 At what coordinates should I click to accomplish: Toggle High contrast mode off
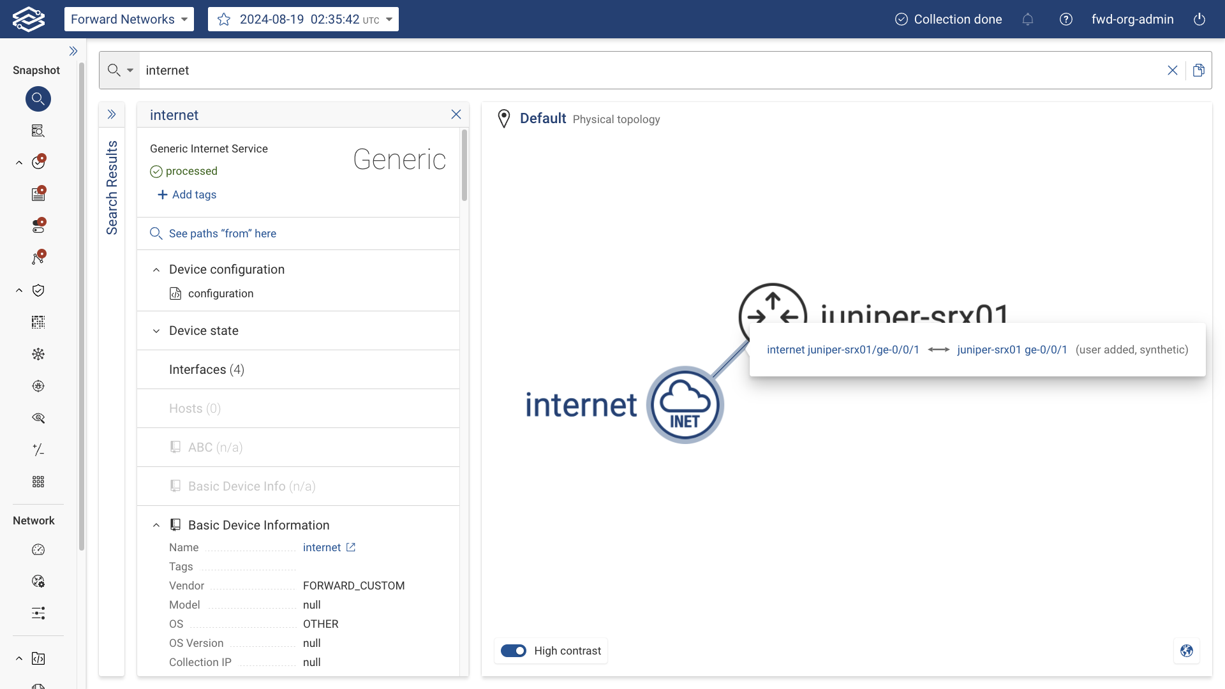tap(514, 651)
